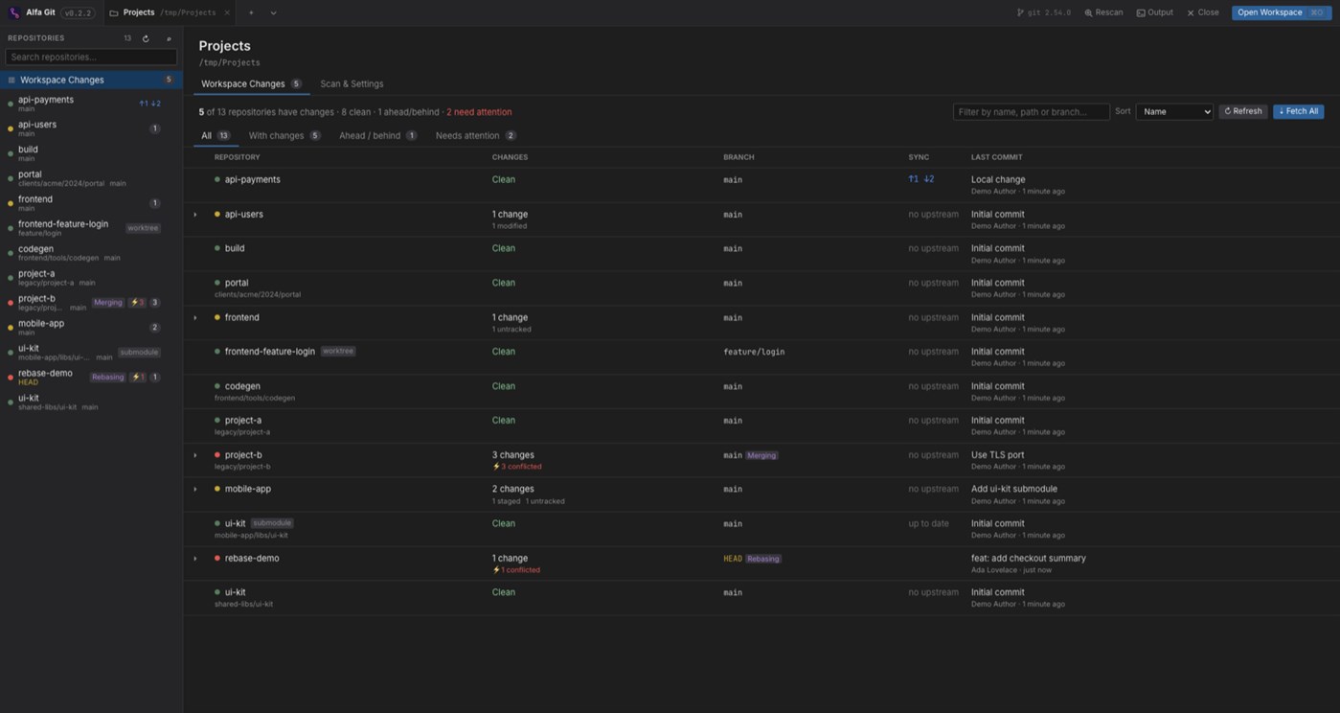1340x713 pixels.
Task: Expand the frontend row in the table
Action: 195,318
